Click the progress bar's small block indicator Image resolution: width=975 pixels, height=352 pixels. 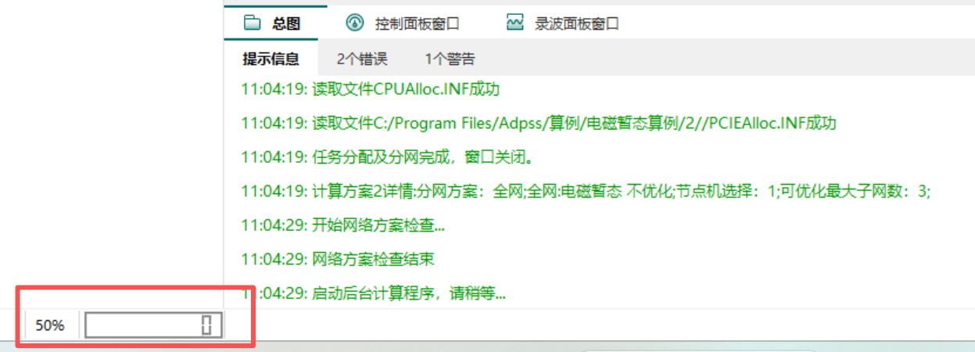(x=206, y=325)
